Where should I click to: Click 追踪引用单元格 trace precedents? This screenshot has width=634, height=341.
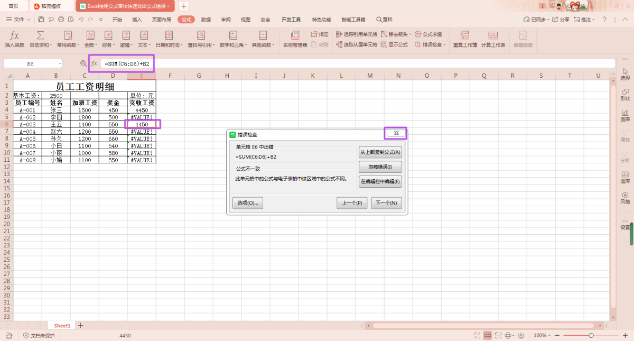(x=357, y=34)
